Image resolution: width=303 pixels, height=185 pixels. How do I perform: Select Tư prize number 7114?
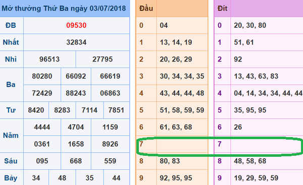point(89,110)
